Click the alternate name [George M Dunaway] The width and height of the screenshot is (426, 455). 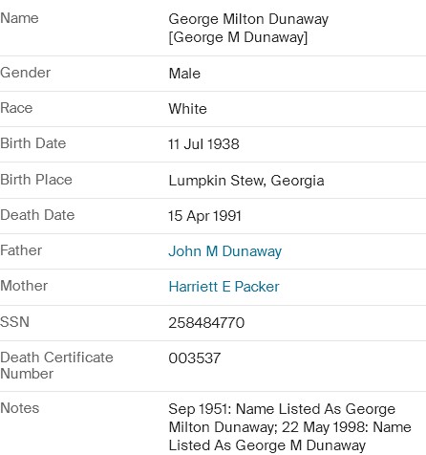click(x=238, y=37)
